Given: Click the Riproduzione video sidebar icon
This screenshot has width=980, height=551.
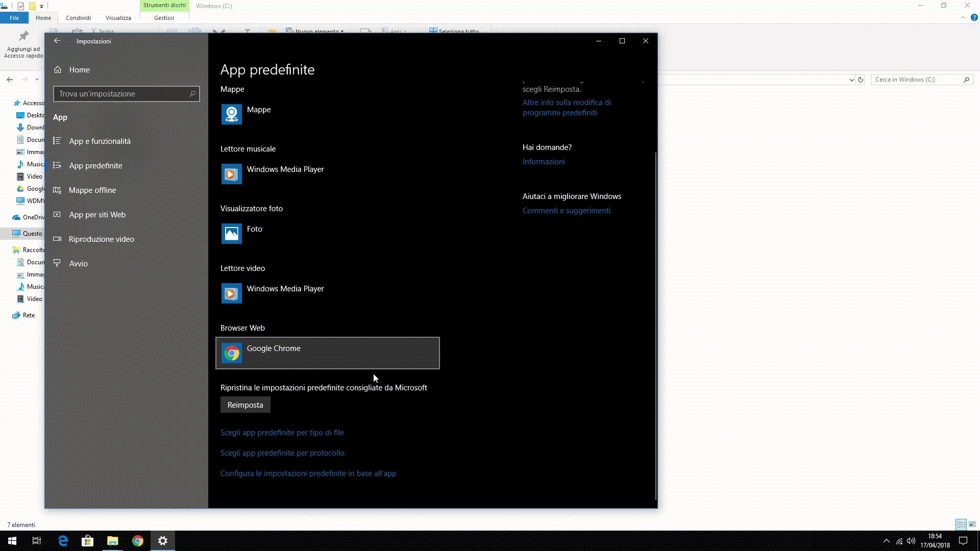Looking at the screenshot, I should (58, 238).
